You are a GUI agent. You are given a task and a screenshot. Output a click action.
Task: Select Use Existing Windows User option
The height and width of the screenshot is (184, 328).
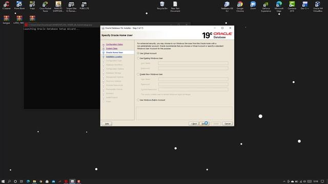150,58
